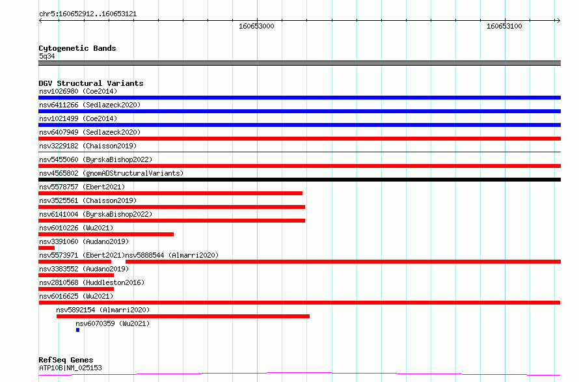579x382 pixels.
Task: Click the 'nsv3391060 (Audano2019)' label
Action: click(84, 241)
